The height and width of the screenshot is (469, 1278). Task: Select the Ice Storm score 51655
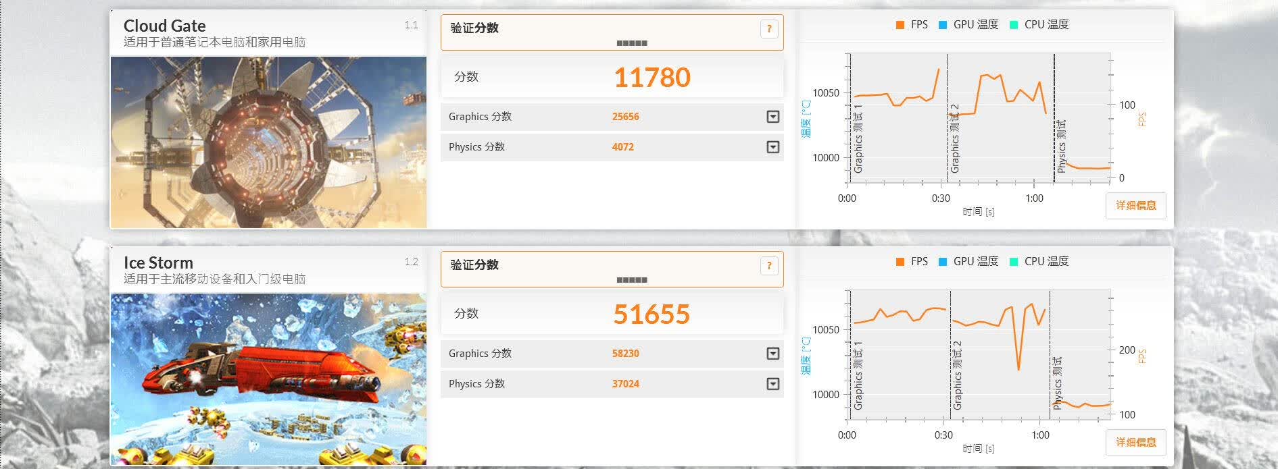coord(652,314)
